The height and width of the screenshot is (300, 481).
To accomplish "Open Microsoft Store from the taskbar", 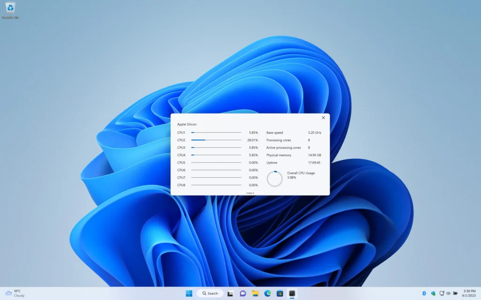I will [x=280, y=293].
